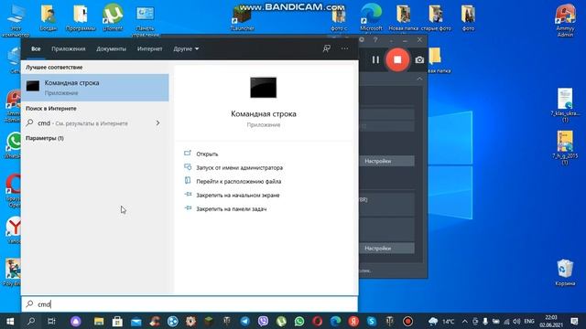The image size is (586, 329).
Task: Open the purple Alice assistant taskbar icon
Action: [x=76, y=321]
